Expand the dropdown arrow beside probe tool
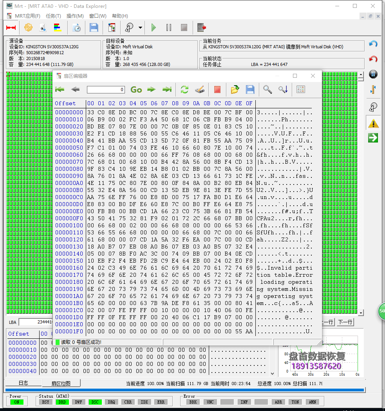 pos(141,27)
